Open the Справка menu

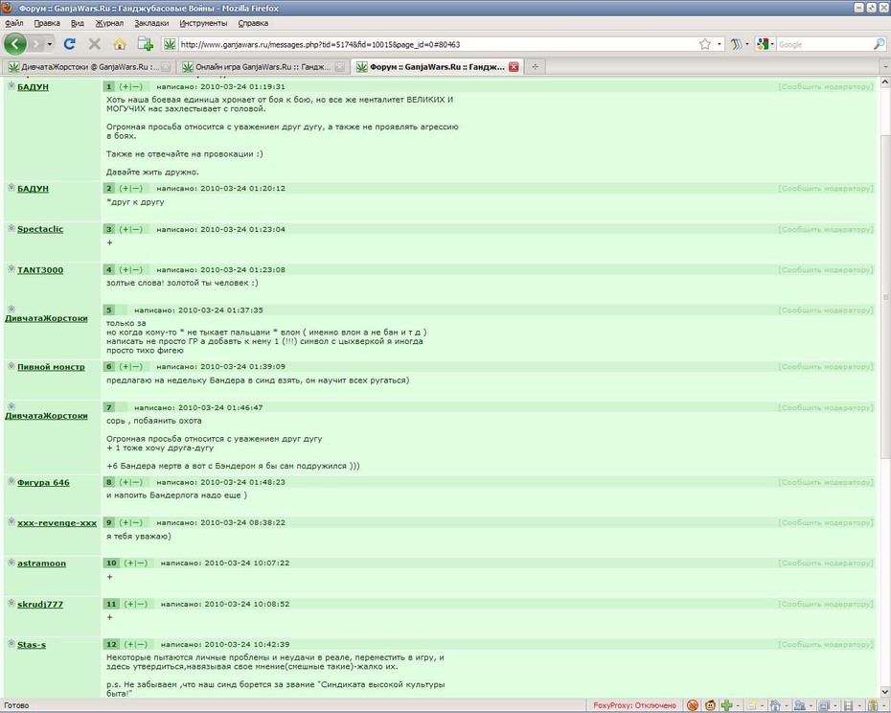(x=253, y=23)
